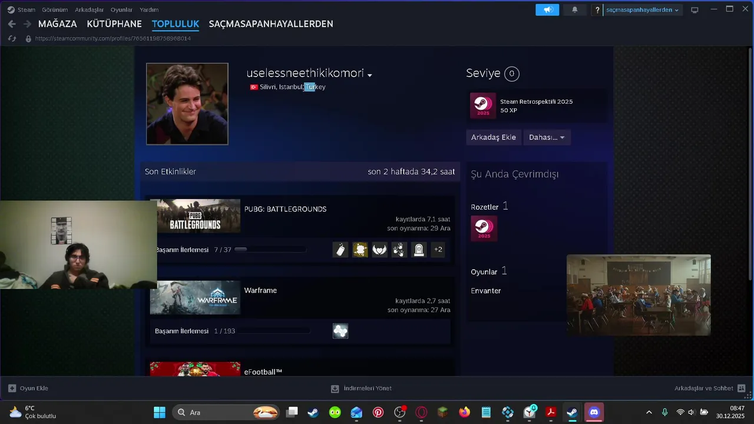Click the microphone icon in the system tray

[664, 412]
